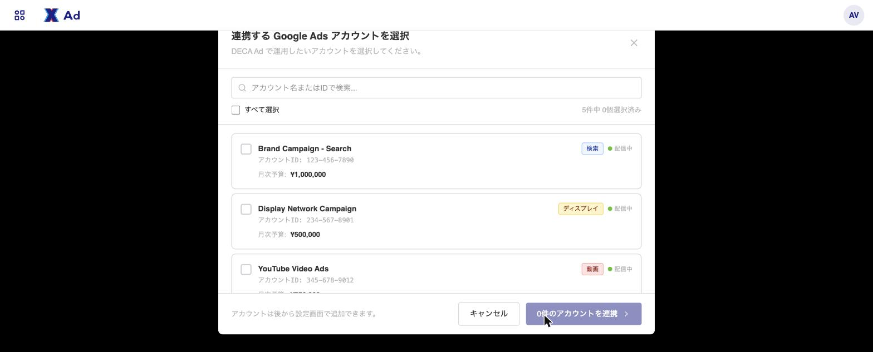Click the アカウントは後から設定画面で追加できます note
The image size is (873, 352).
[304, 314]
